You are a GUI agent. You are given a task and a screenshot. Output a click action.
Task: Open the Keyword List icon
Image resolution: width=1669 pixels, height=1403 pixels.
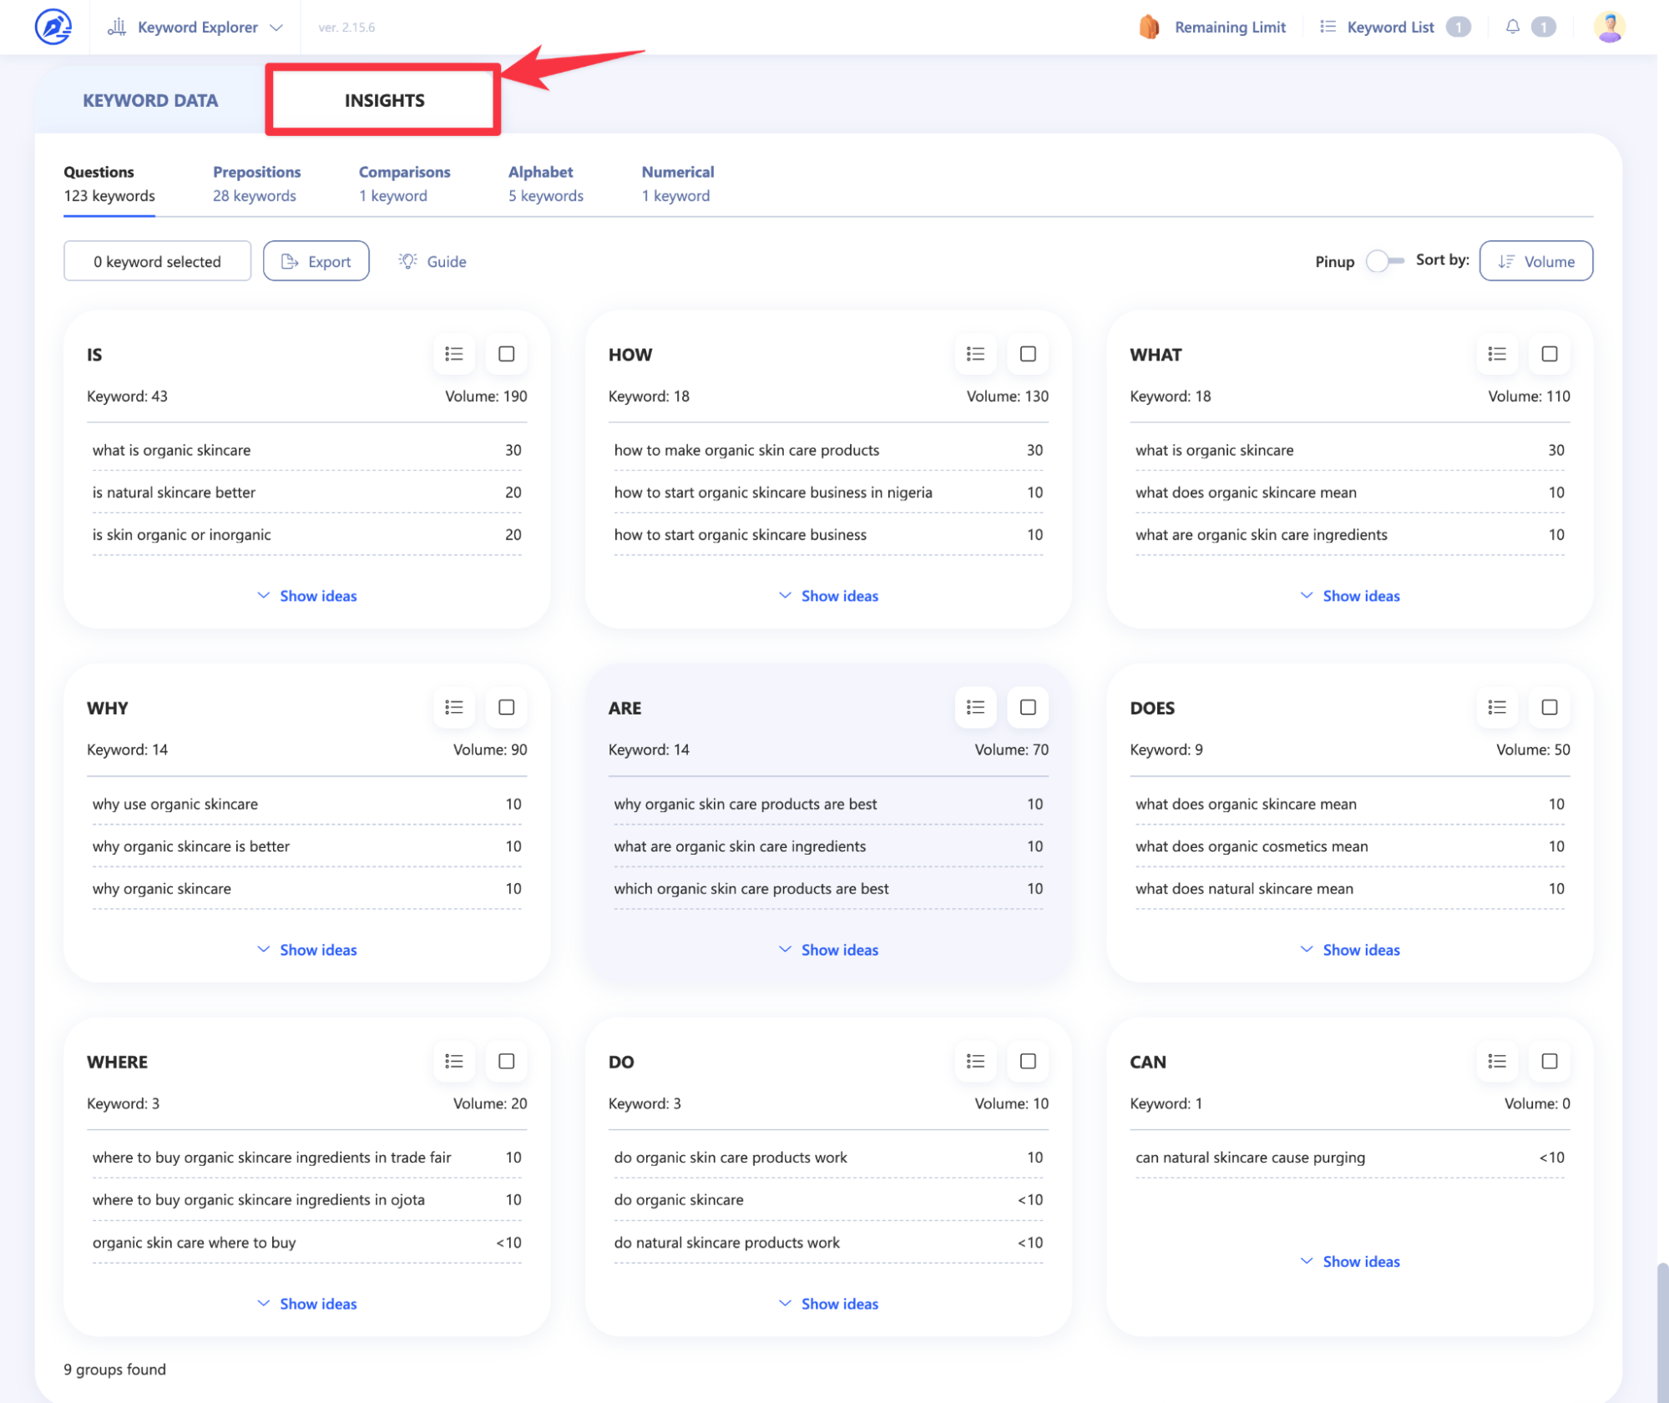click(x=1328, y=27)
